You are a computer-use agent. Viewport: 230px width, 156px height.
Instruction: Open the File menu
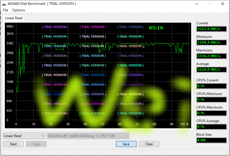5,10
